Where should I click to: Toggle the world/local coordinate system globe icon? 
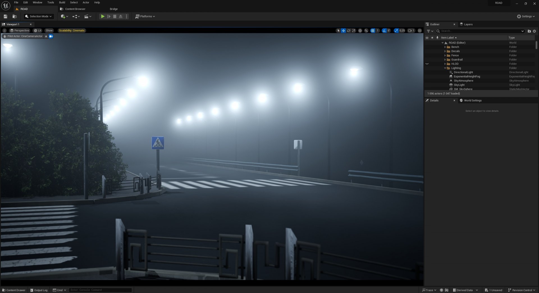tap(360, 31)
